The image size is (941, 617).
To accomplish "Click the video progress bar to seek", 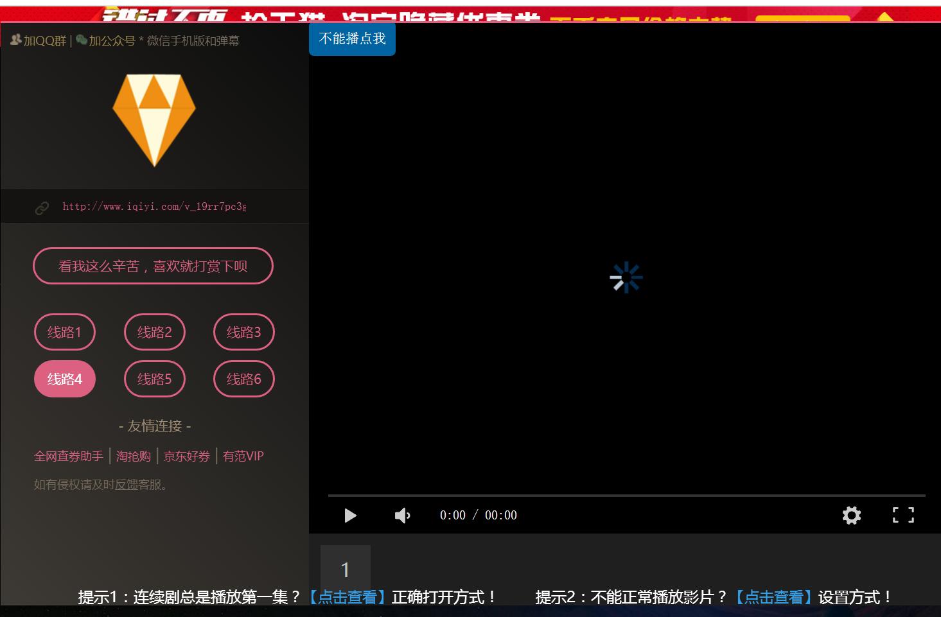I will coord(626,495).
